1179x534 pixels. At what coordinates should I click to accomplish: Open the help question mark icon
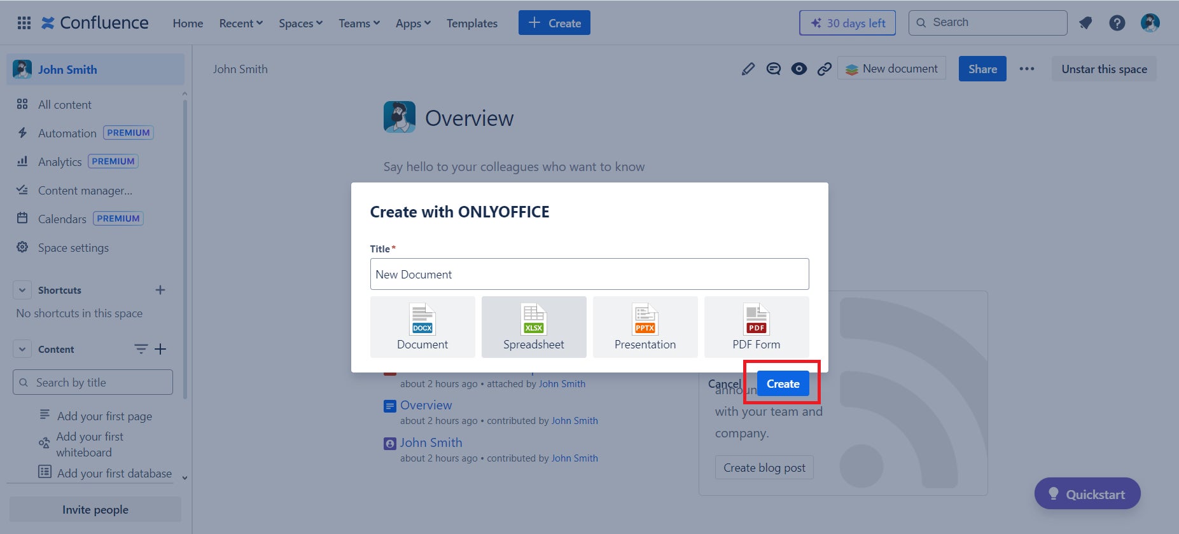coord(1117,23)
